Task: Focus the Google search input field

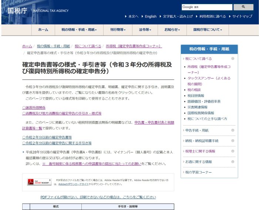Action: [x=207, y=7]
